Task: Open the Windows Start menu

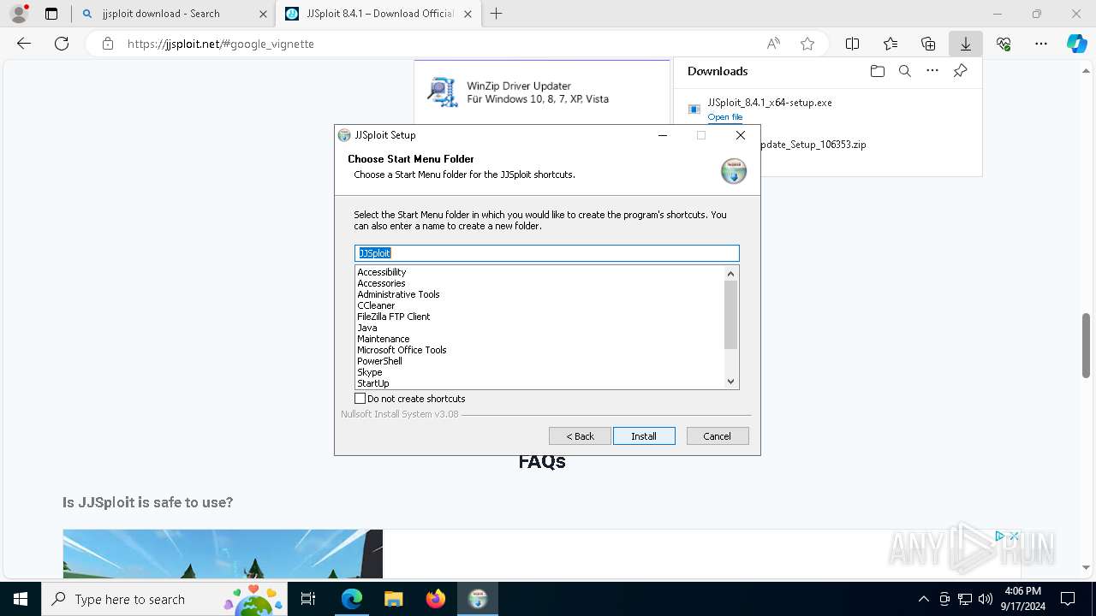Action: tap(21, 599)
